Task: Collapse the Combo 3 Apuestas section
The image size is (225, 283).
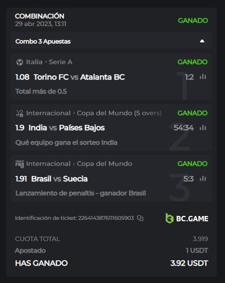Action: [202, 41]
